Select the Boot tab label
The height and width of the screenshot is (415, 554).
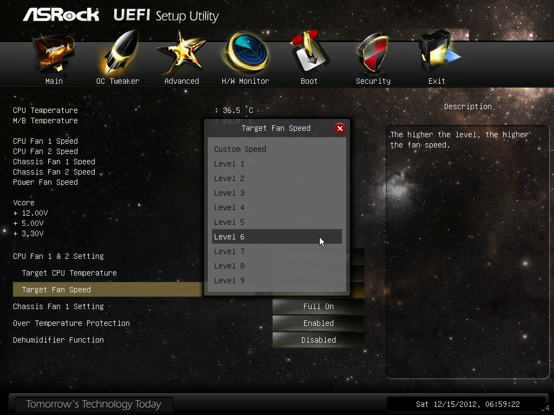pyautogui.click(x=309, y=81)
